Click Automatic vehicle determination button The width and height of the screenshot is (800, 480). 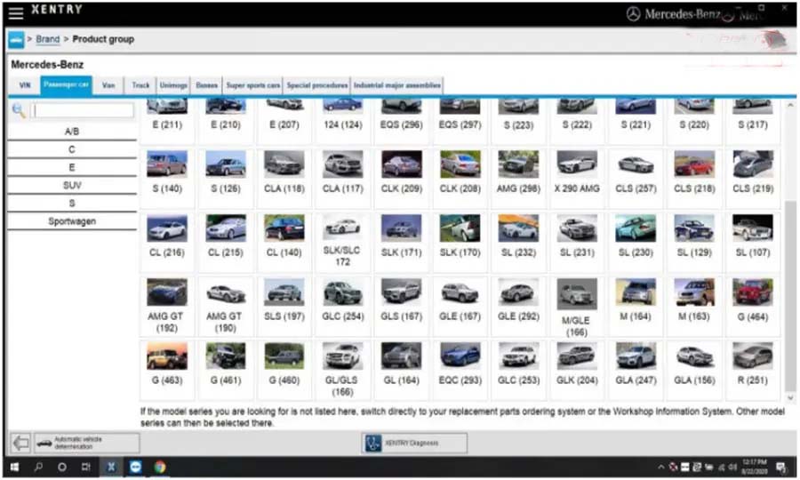(x=87, y=443)
